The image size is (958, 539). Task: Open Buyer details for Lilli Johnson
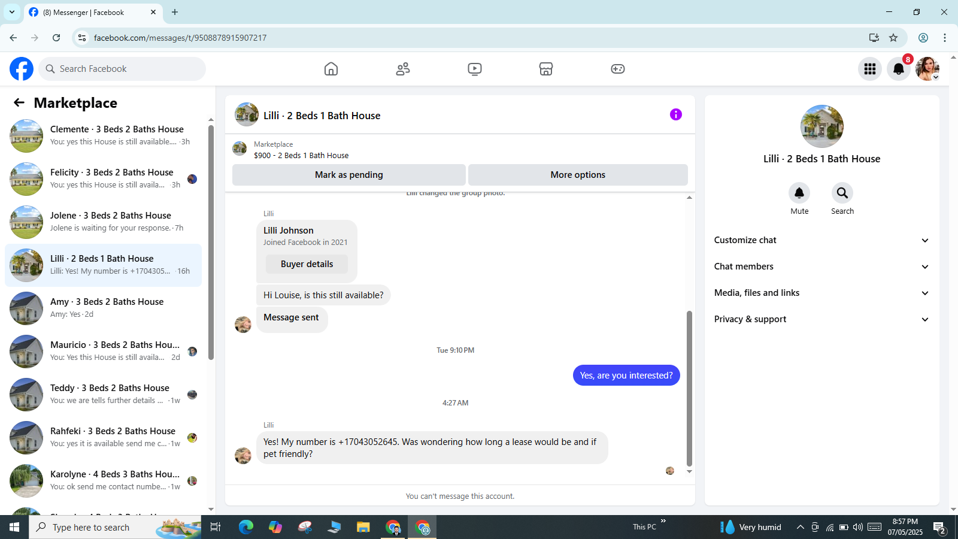[x=307, y=264]
